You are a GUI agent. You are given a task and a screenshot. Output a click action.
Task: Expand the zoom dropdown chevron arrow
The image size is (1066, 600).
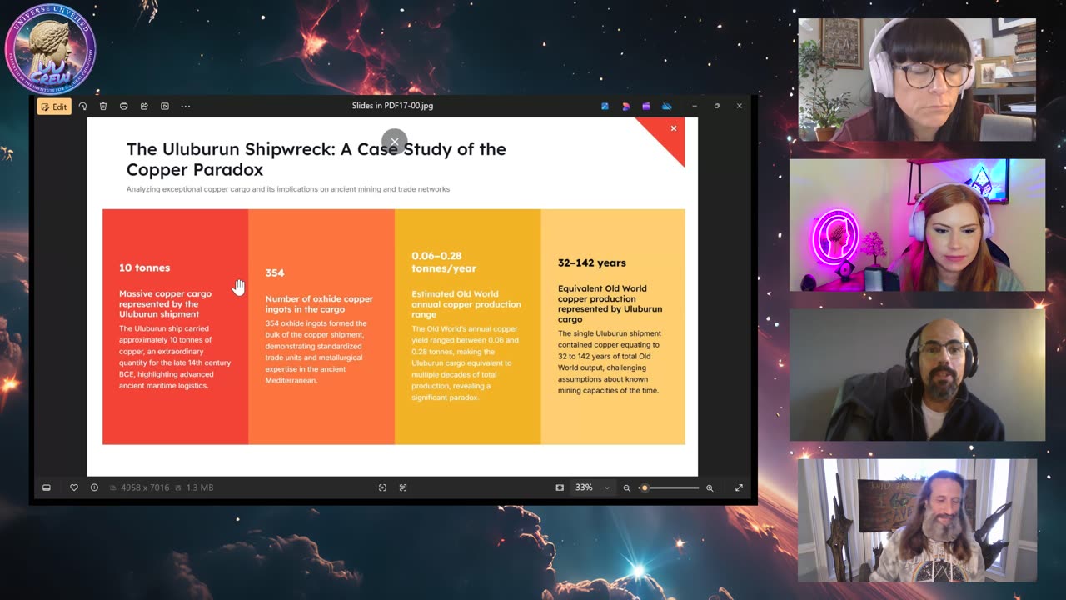pyautogui.click(x=607, y=487)
